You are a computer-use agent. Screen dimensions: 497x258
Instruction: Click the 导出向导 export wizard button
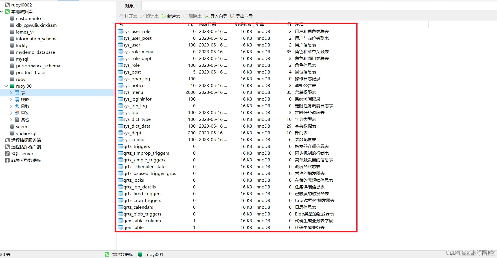(x=242, y=16)
